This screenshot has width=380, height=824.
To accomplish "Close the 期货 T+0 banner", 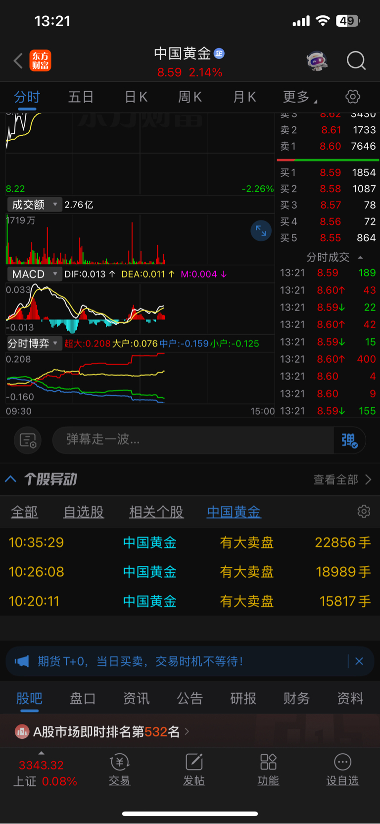I will (x=359, y=661).
